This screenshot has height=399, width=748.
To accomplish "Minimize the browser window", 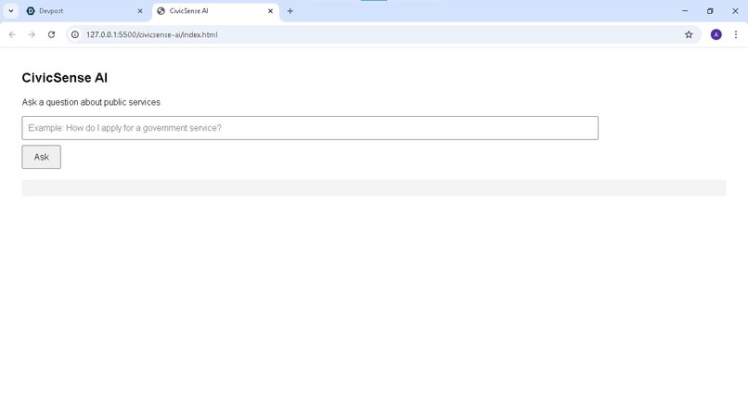I will (x=685, y=11).
